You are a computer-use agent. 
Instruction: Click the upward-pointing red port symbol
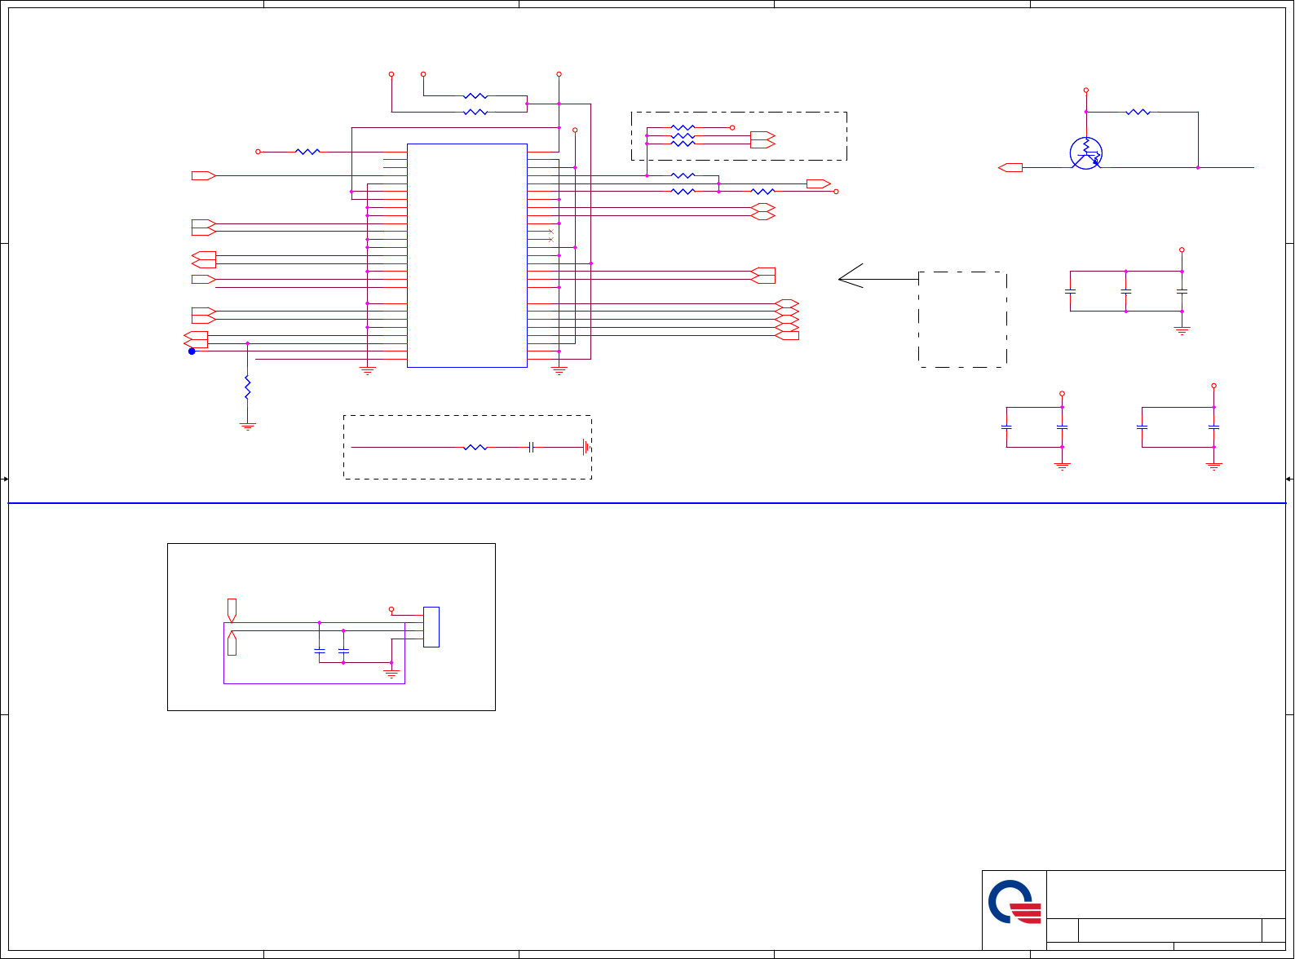coord(232,643)
